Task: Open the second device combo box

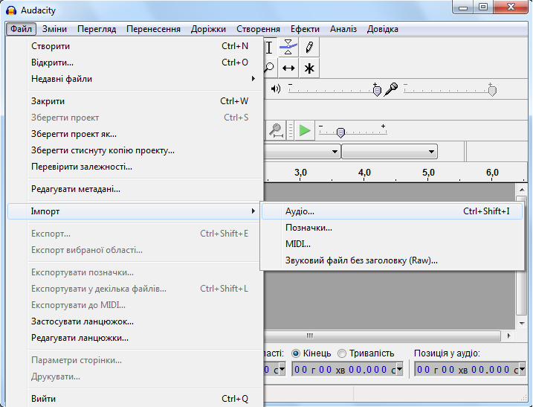Action: pos(390,152)
